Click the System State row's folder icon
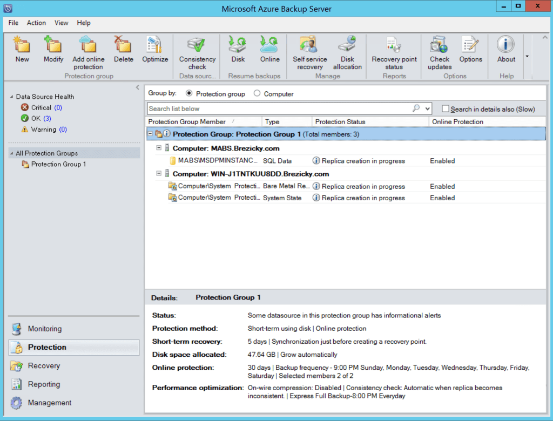 tap(172, 198)
